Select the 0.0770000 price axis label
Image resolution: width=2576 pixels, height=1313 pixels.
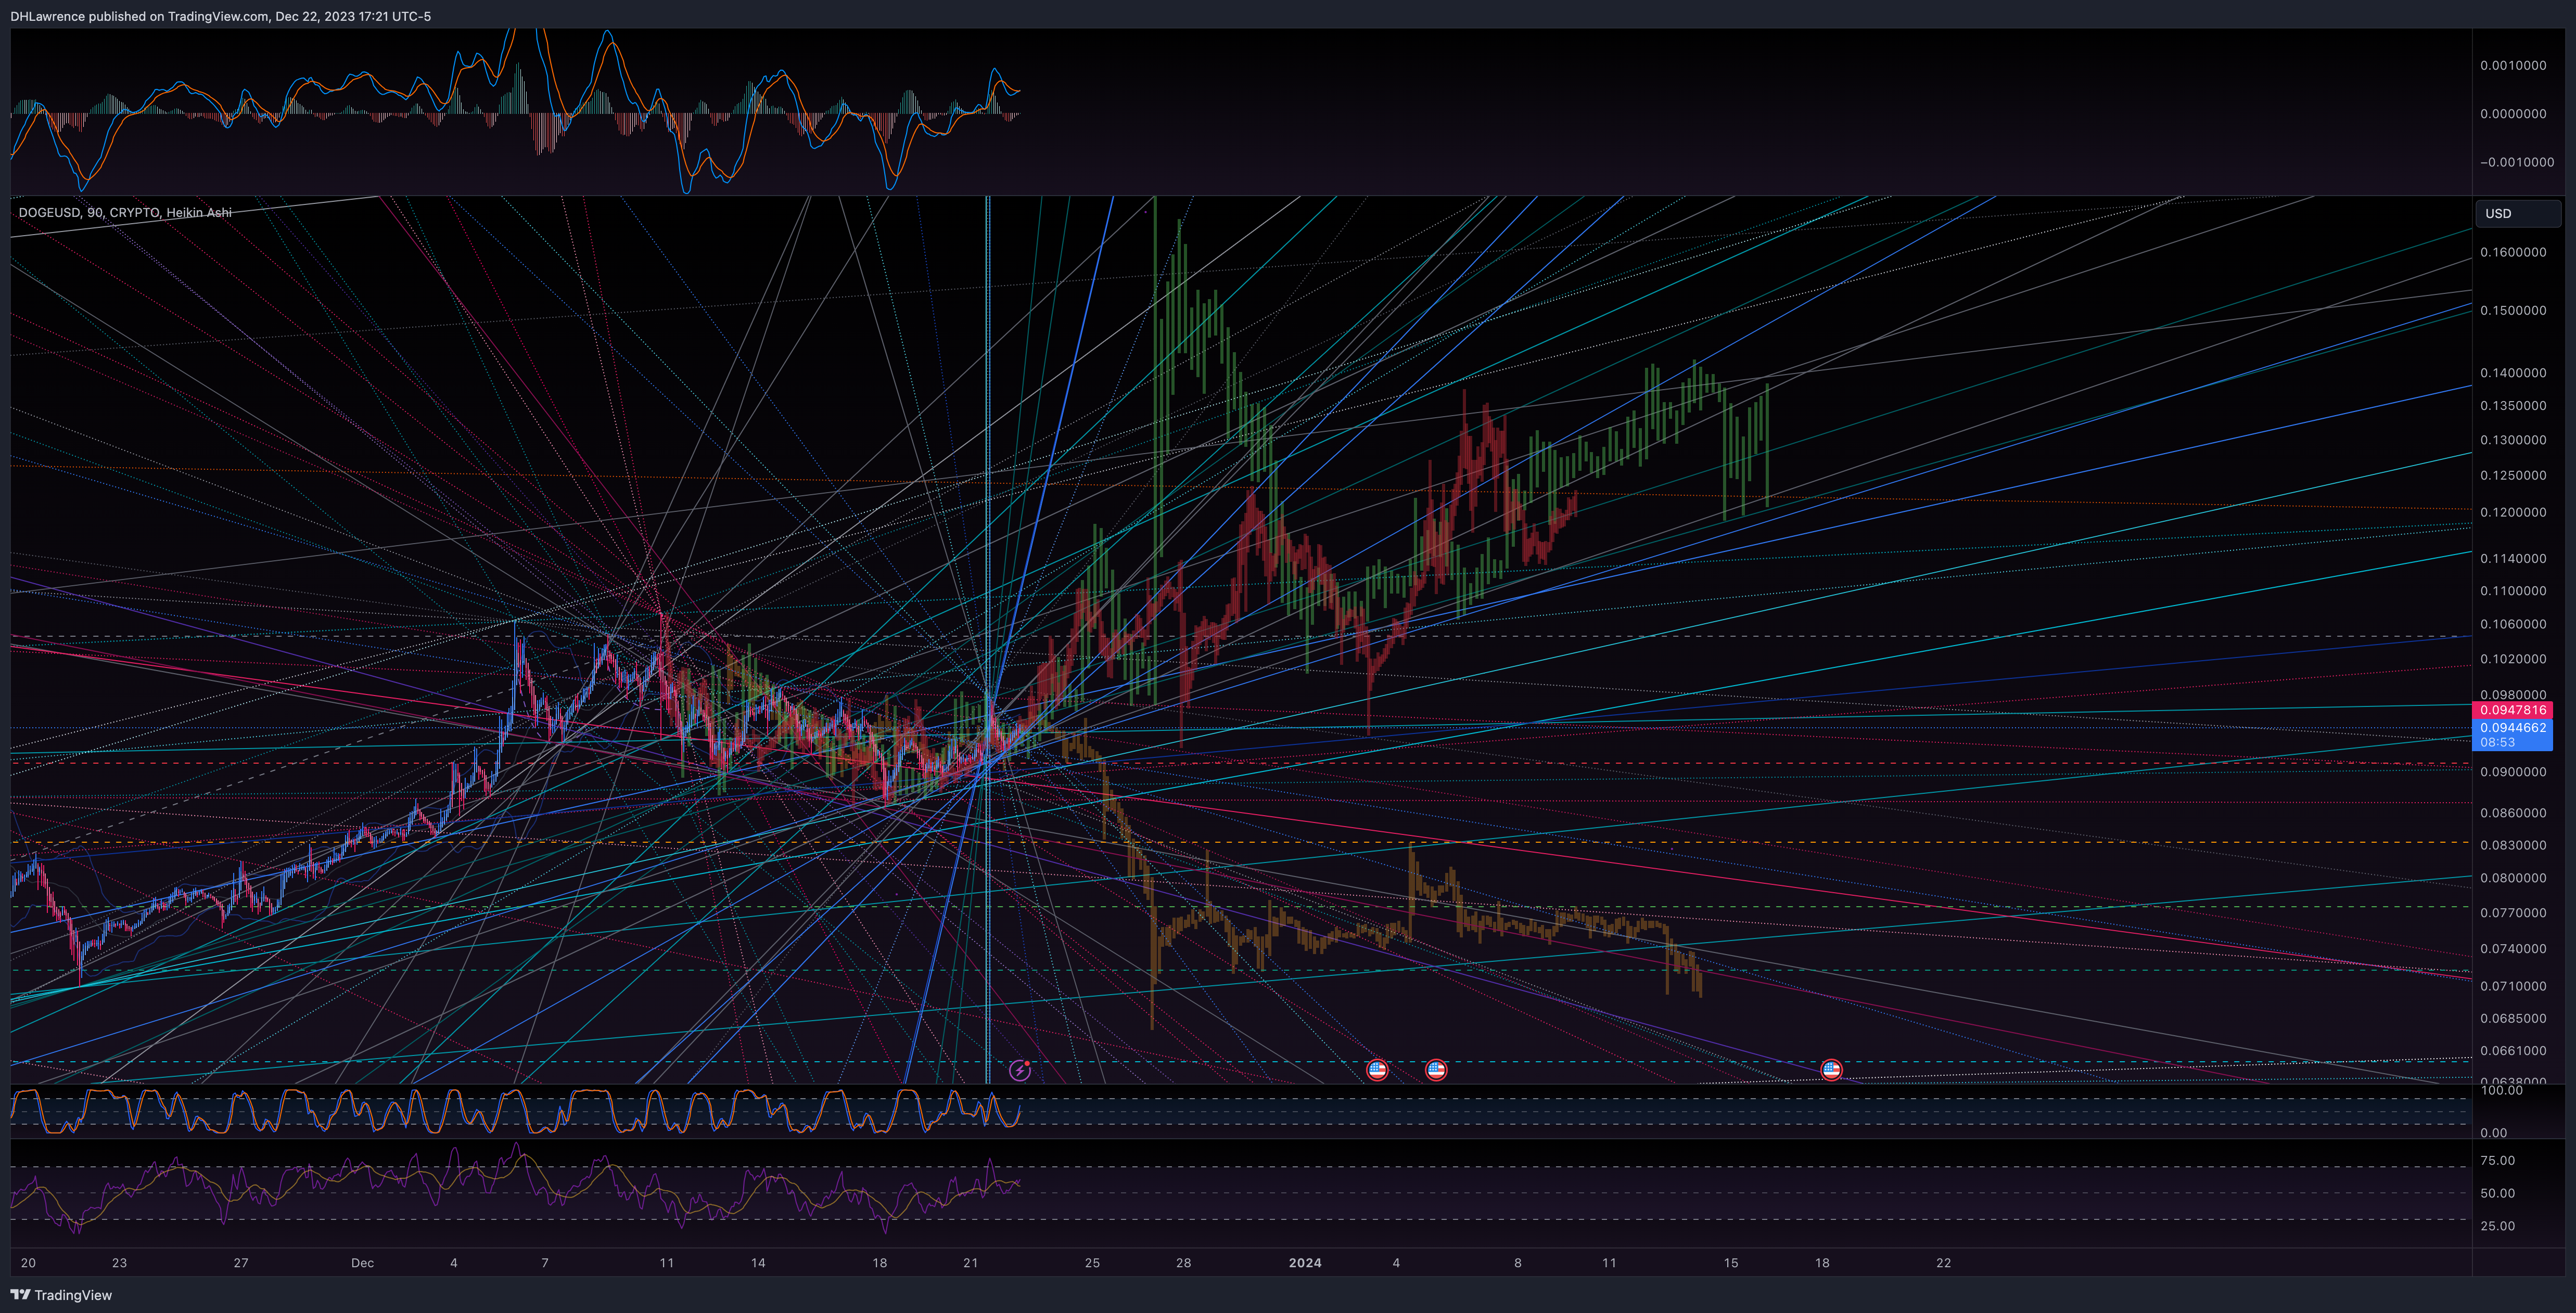(x=2513, y=912)
